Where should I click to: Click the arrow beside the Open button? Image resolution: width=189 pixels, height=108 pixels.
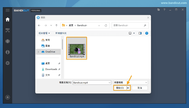128,88
